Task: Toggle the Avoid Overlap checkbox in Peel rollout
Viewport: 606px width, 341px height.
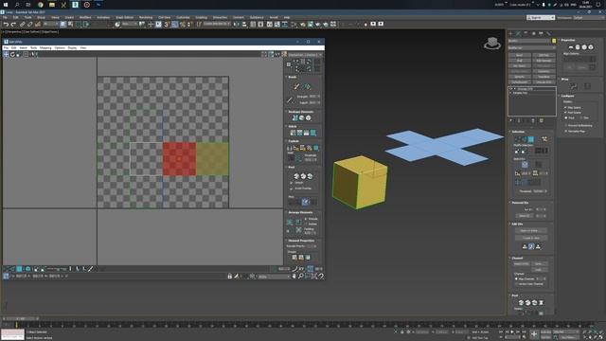Action: point(292,188)
